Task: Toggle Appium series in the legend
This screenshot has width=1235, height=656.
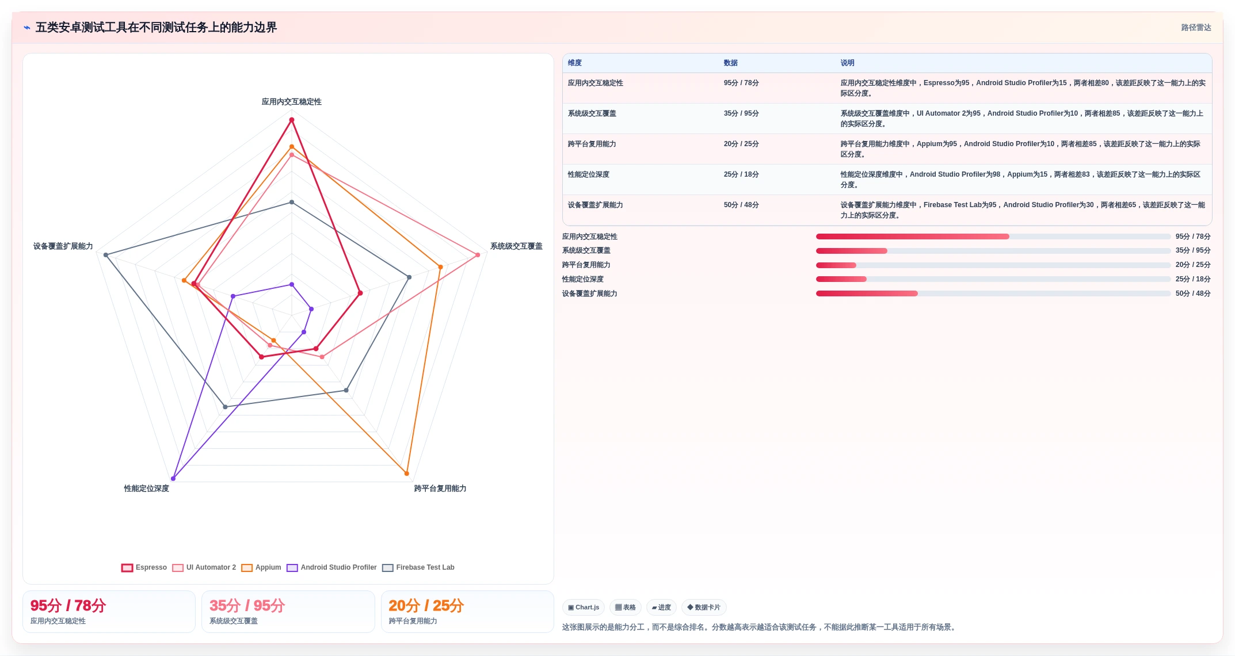Action: pos(261,567)
